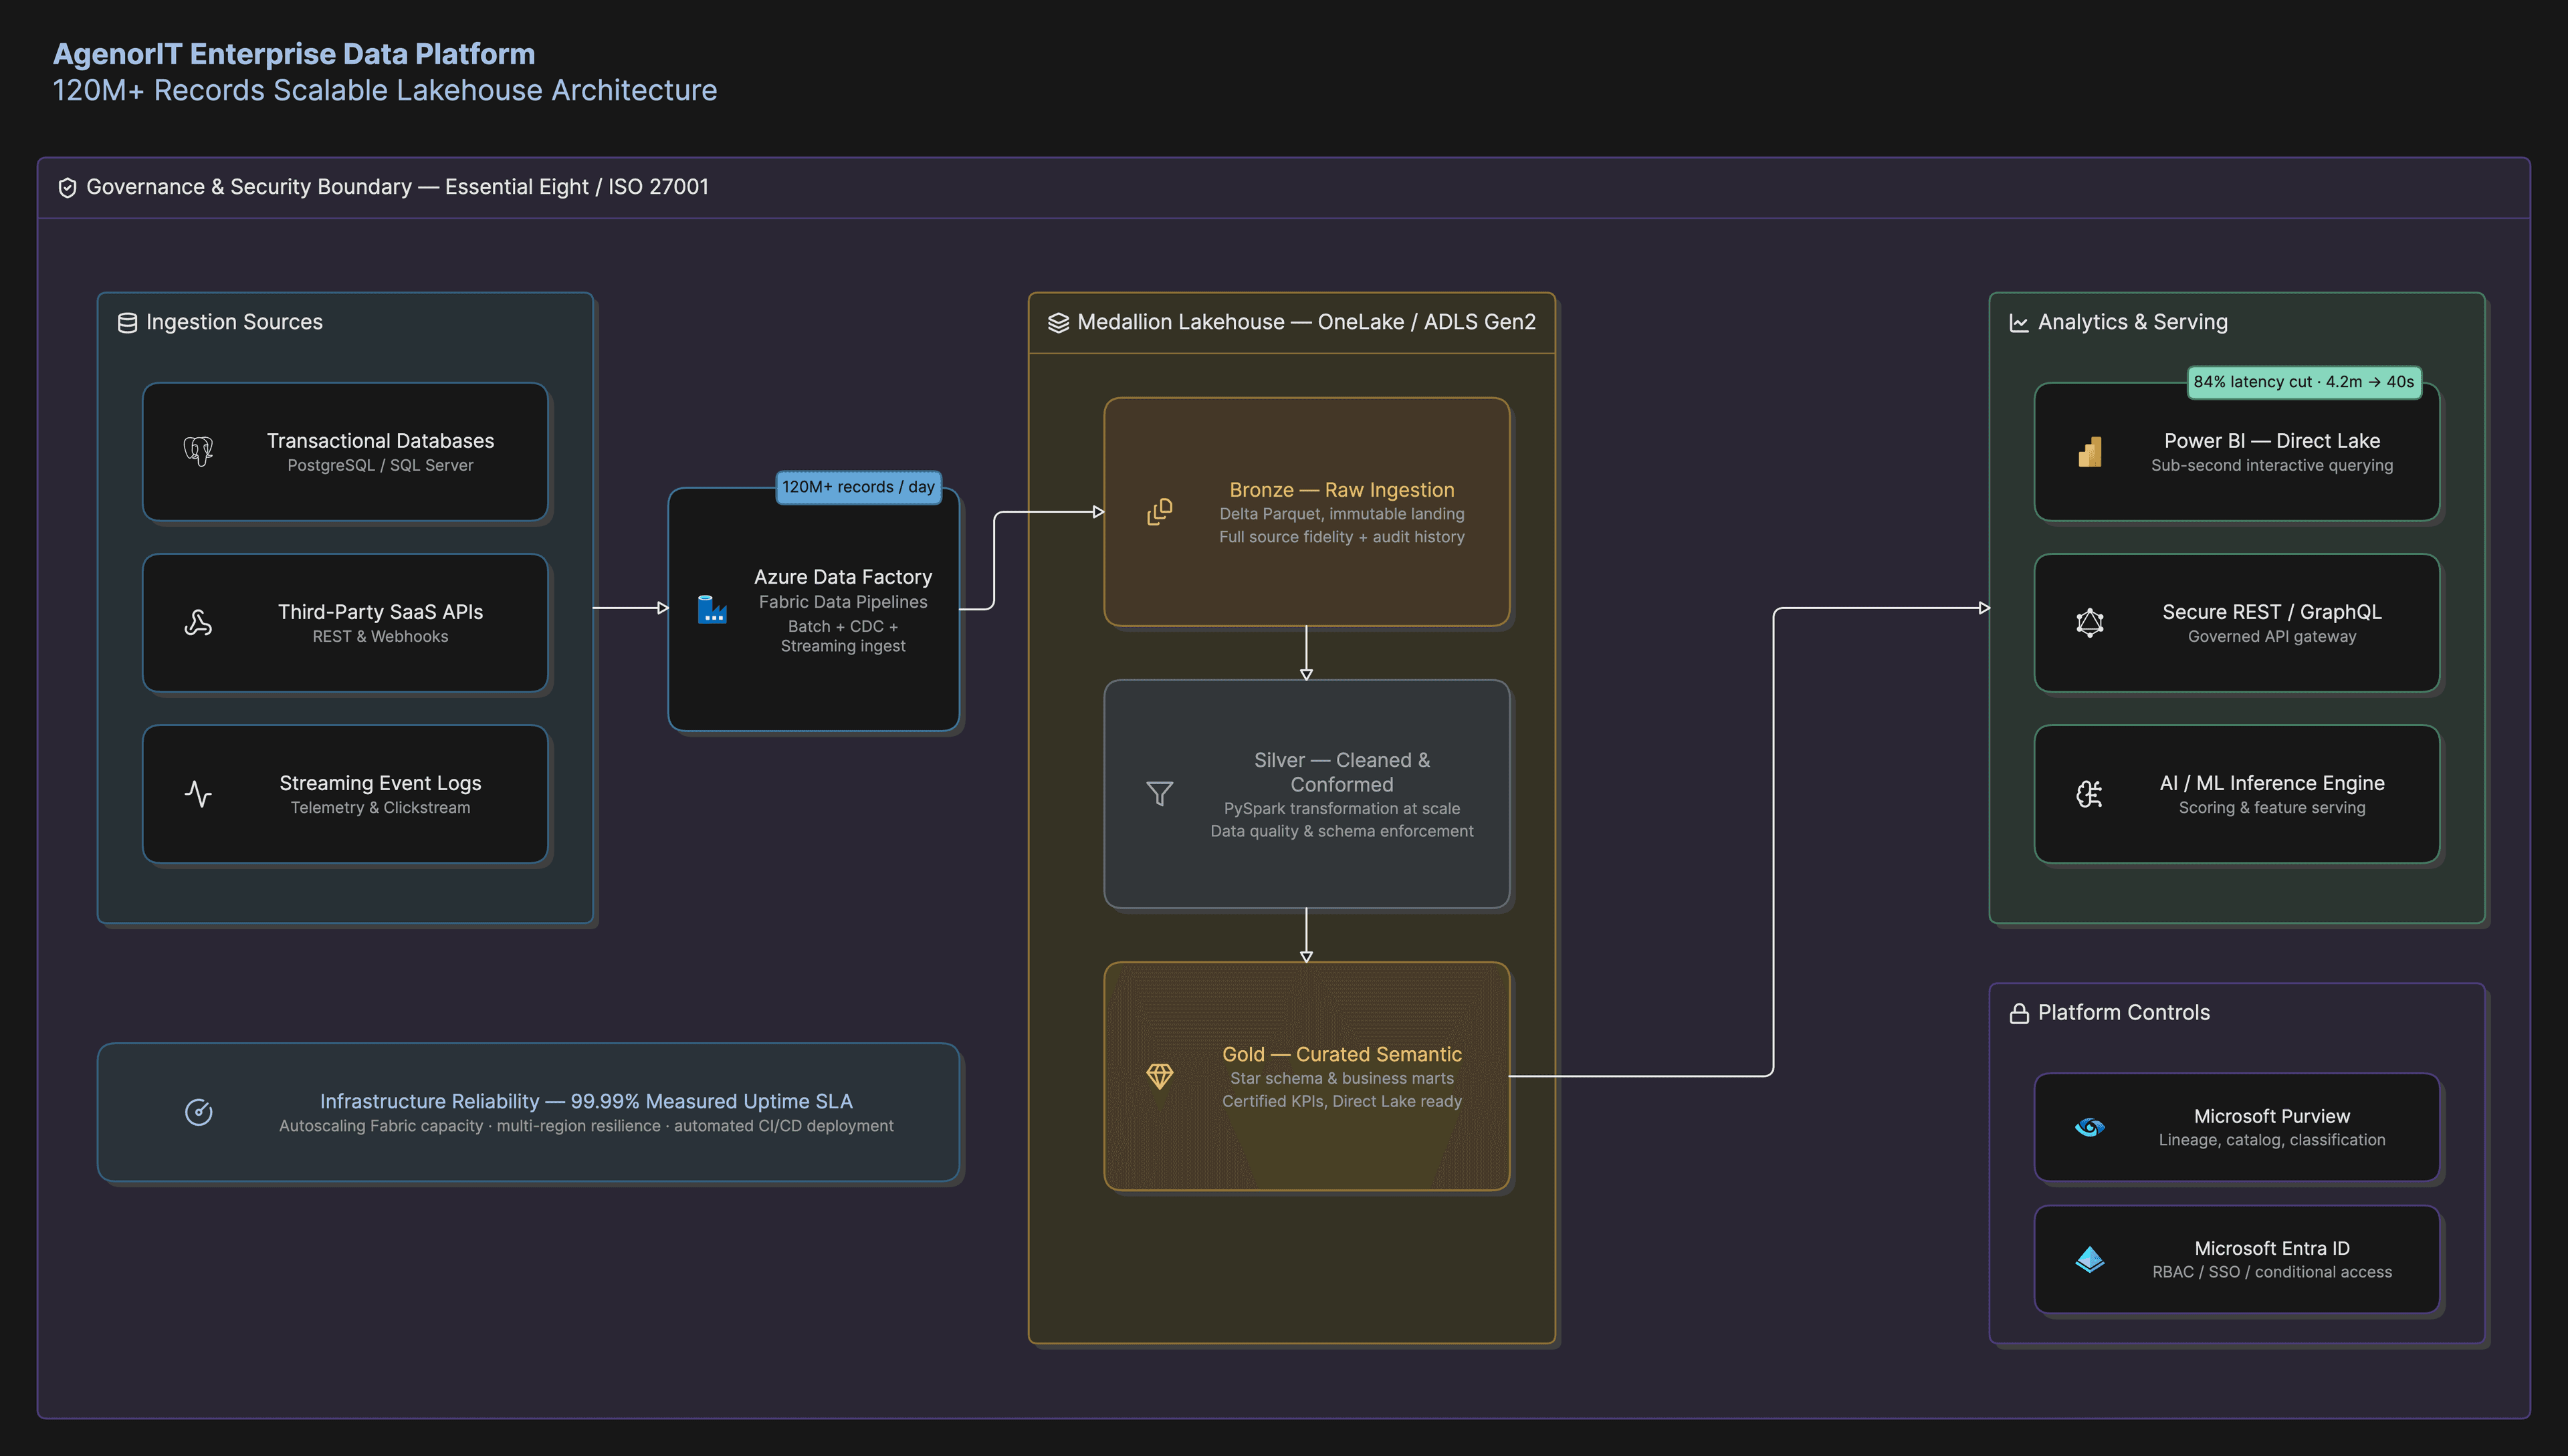Select the Secure REST / GraphQL card
Screen dimensions: 2568x1456
coord(2237,623)
